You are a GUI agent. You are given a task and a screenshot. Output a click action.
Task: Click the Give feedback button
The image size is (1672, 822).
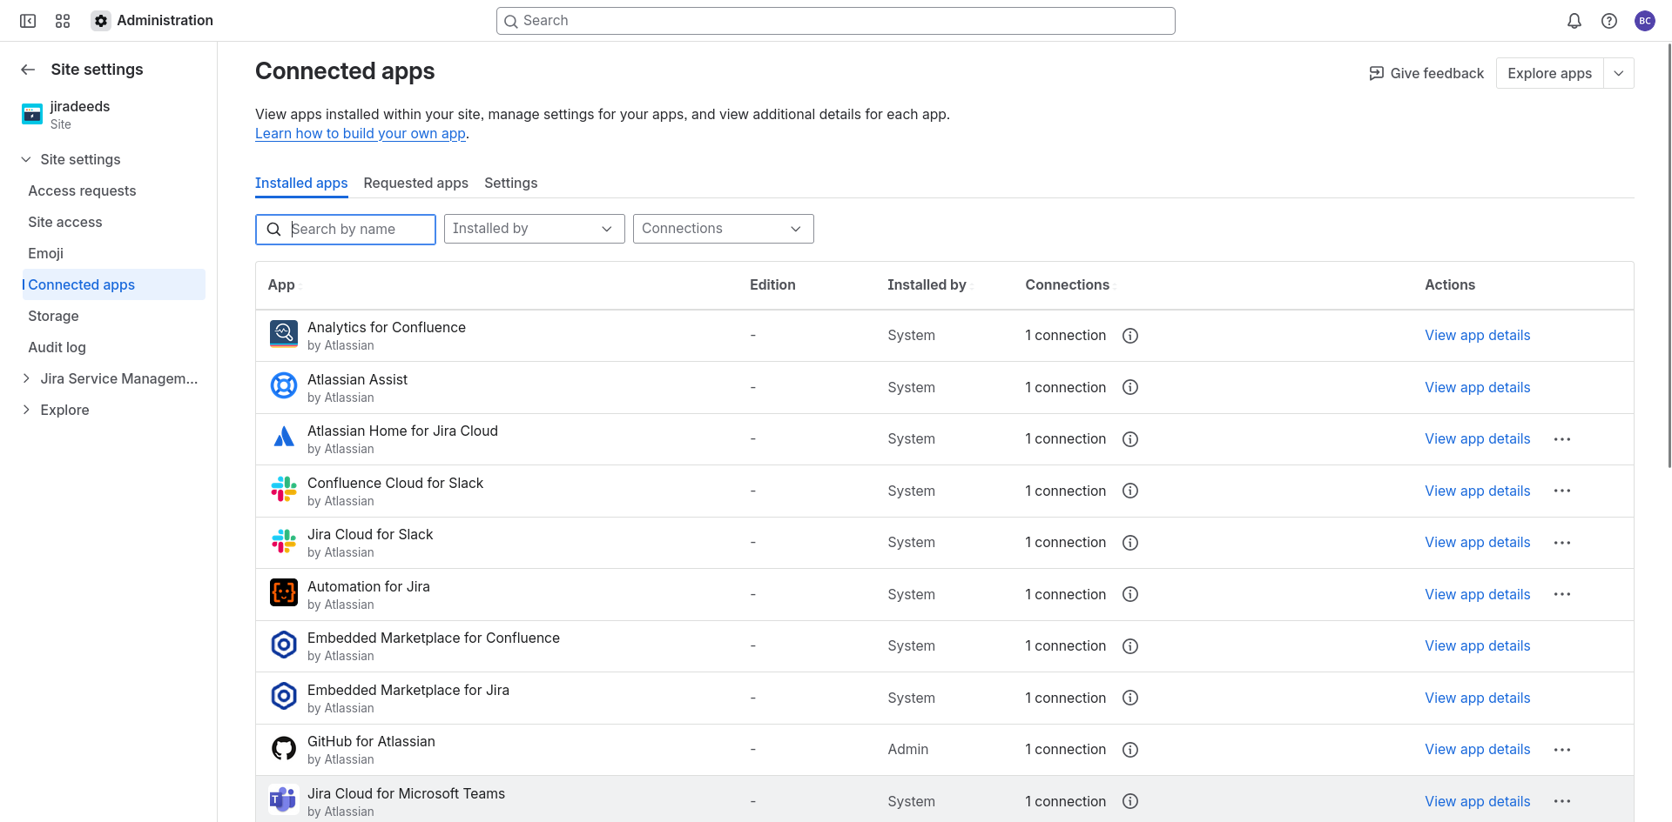pyautogui.click(x=1426, y=73)
